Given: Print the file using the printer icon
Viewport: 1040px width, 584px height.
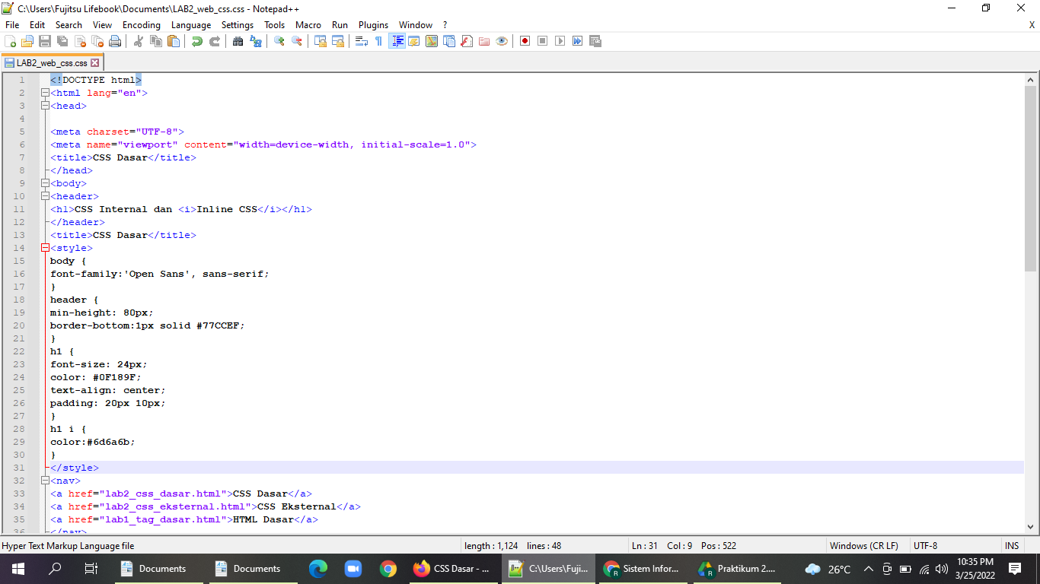Looking at the screenshot, I should click(115, 41).
